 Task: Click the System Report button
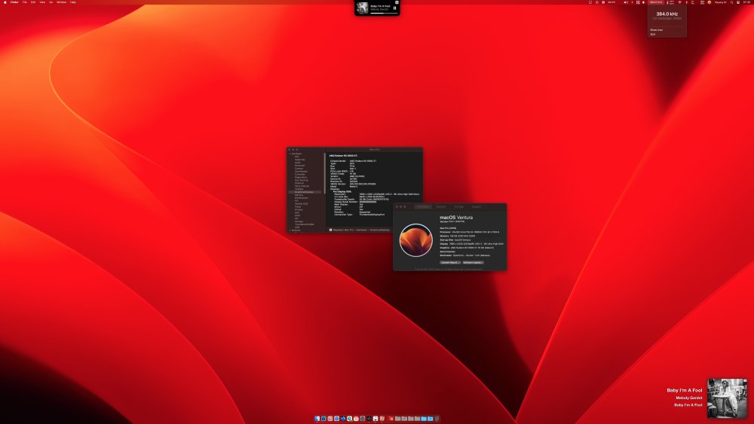[x=450, y=263]
